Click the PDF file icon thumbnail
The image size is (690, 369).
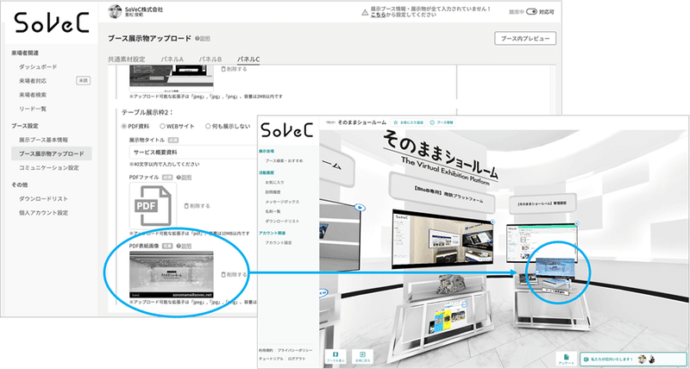[x=153, y=205]
